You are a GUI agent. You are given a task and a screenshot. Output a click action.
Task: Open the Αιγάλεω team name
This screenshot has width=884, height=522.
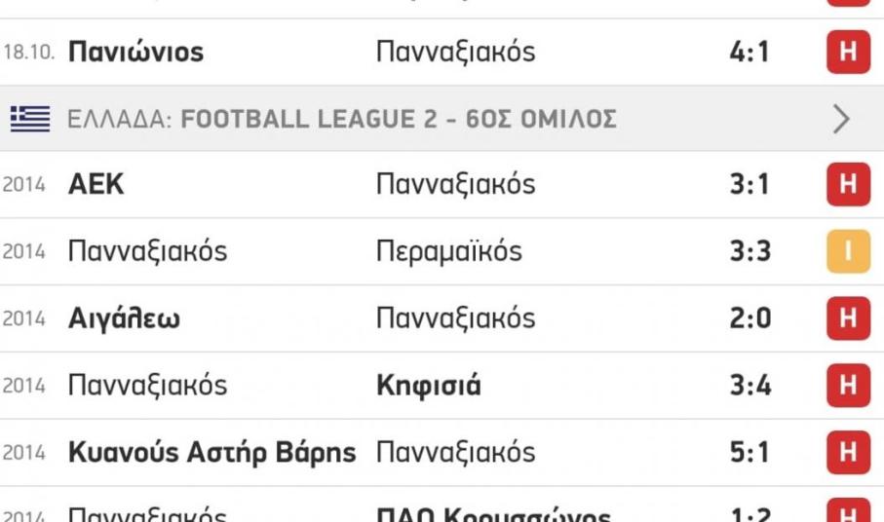[124, 319]
